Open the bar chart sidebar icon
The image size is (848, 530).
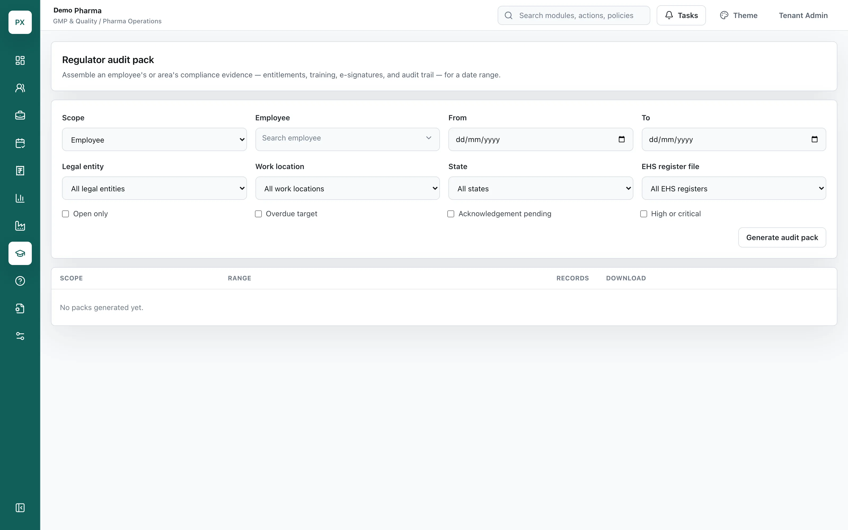(x=20, y=198)
